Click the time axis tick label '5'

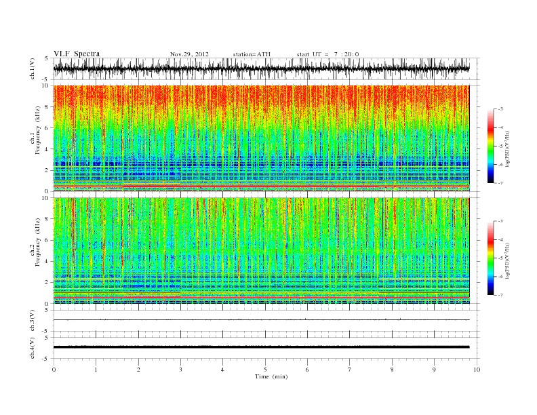click(265, 370)
